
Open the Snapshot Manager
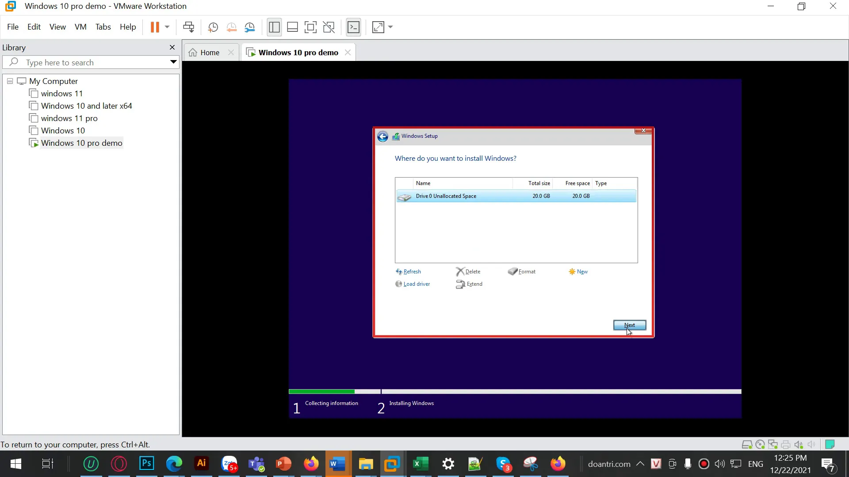tap(250, 27)
